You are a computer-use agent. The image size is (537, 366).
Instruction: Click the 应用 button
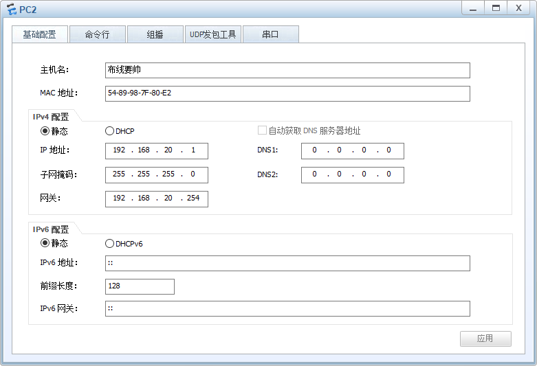(x=485, y=339)
